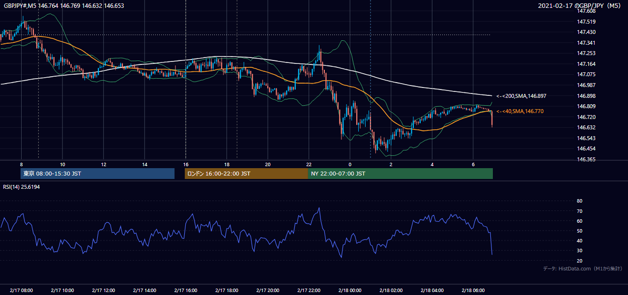Click price axis value 146.720
This screenshot has height=295, width=628.
tap(586, 117)
